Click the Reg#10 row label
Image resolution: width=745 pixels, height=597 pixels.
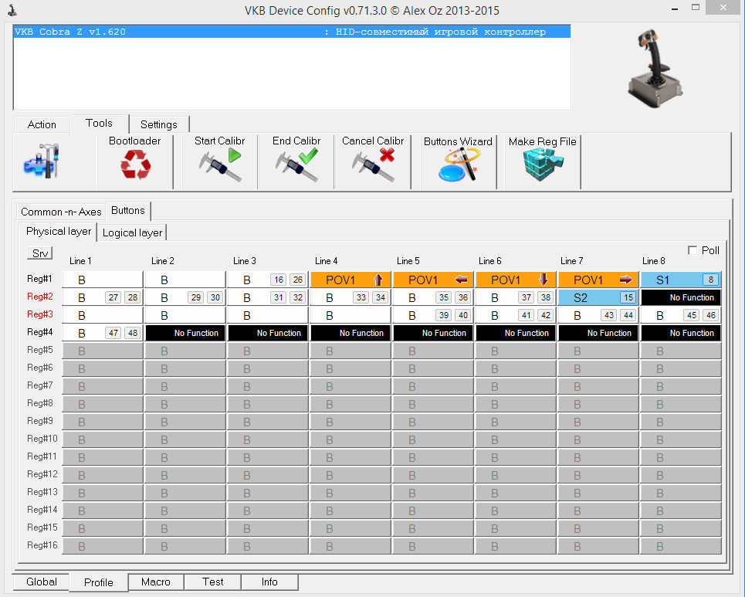(x=42, y=439)
